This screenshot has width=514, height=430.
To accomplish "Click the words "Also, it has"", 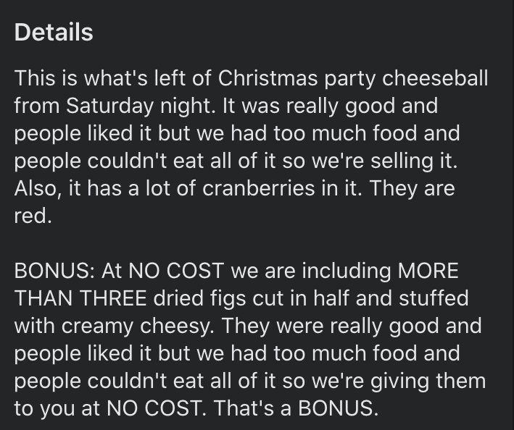I will pos(68,188).
